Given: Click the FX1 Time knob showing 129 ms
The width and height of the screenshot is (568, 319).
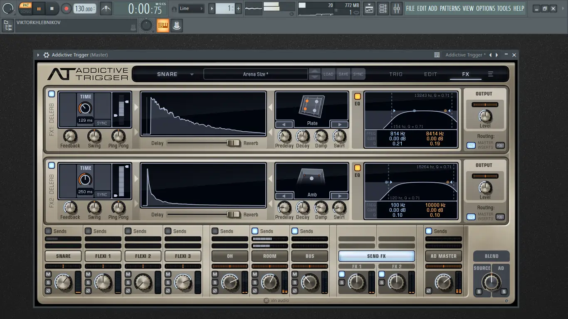Looking at the screenshot, I should [x=85, y=108].
